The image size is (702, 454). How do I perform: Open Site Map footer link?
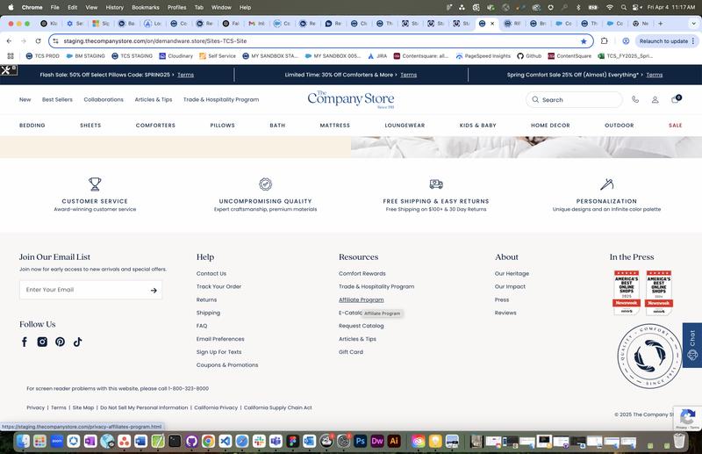pos(83,407)
